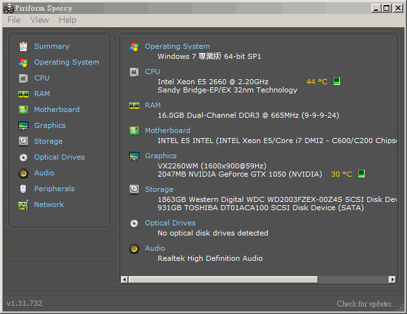Click the version v1.31.732 label
The image size is (407, 314).
click(x=25, y=303)
